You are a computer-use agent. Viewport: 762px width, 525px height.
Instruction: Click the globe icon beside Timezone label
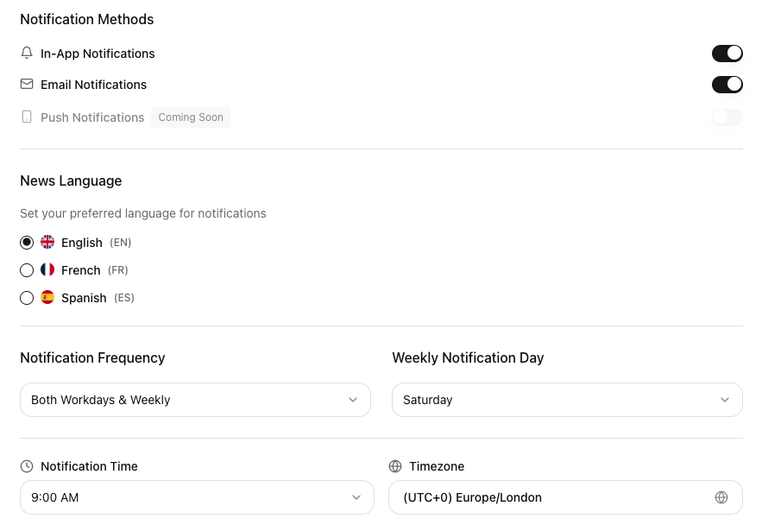(395, 466)
